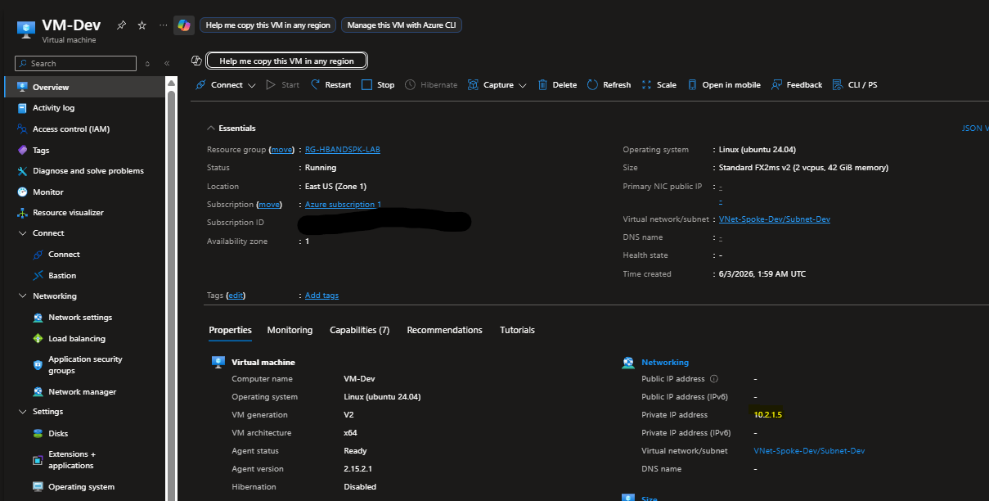The height and width of the screenshot is (501, 989).
Task: Click Delete in the toolbar
Action: [x=557, y=85]
